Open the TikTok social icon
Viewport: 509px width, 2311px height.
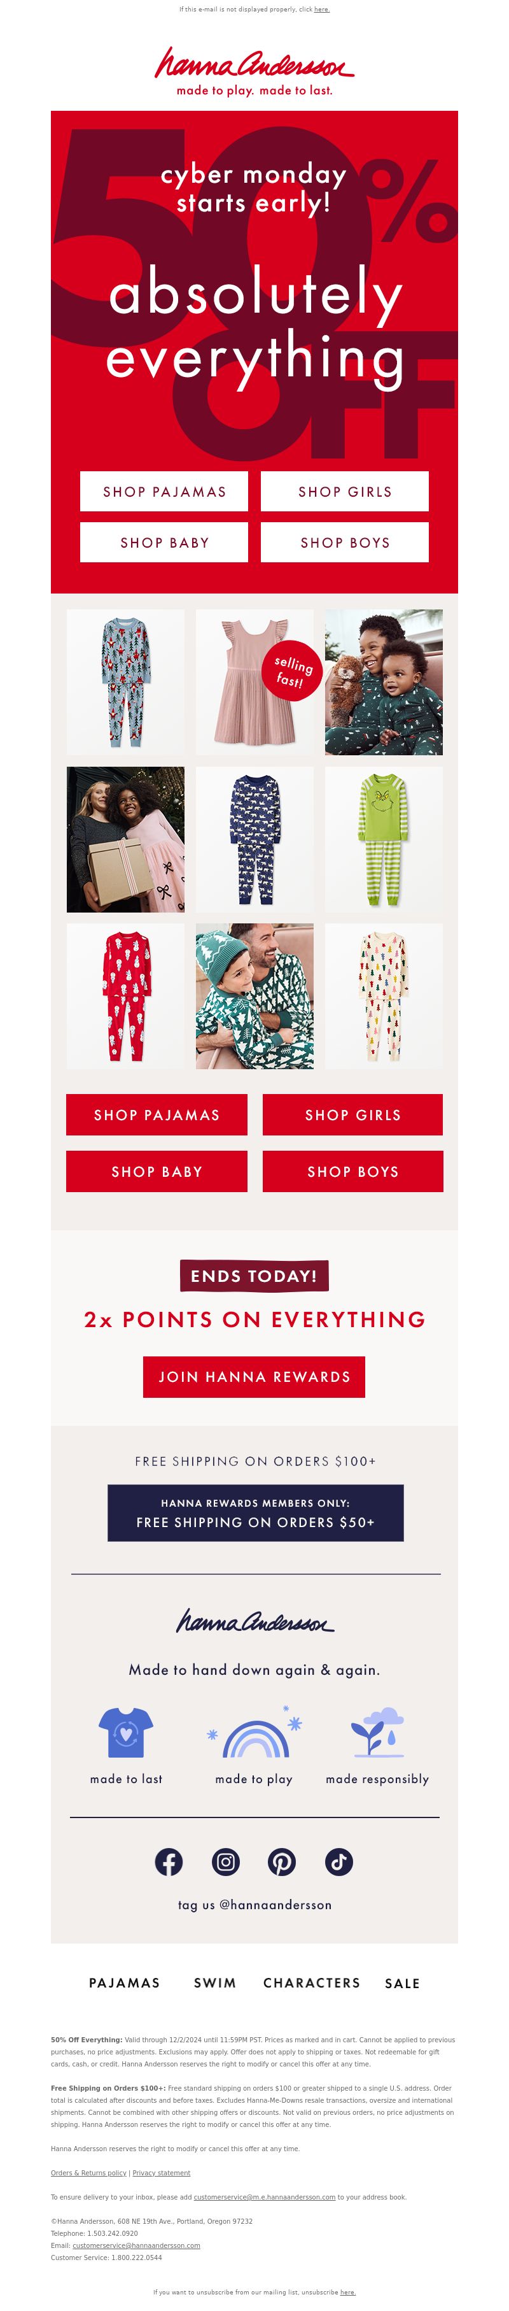[x=338, y=1861]
